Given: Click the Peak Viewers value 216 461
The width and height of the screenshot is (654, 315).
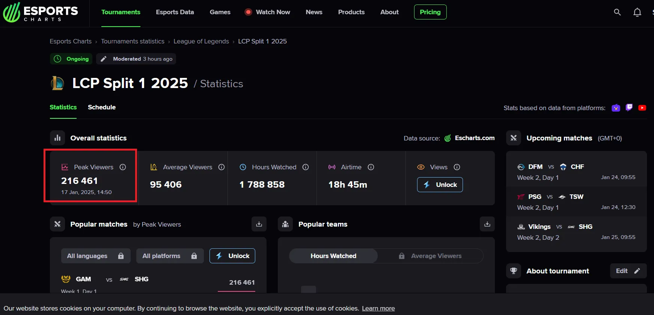Looking at the screenshot, I should click(80, 181).
